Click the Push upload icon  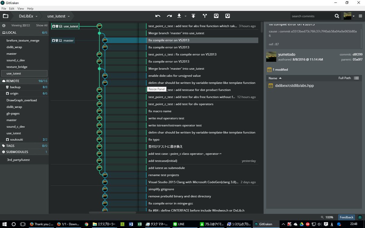[x=193, y=16]
